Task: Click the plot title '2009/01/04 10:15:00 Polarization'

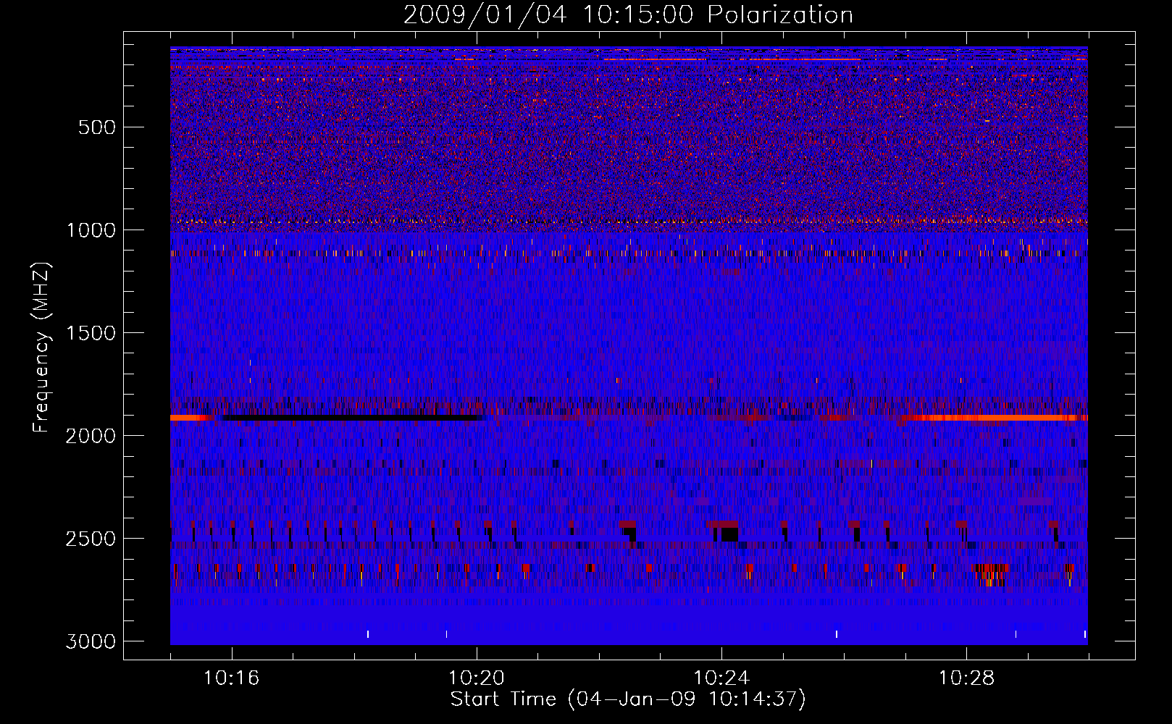Action: click(628, 15)
